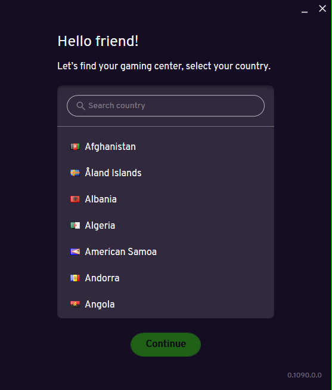The width and height of the screenshot is (332, 390).
Task: Click the Andorra flag icon
Action: point(75,278)
